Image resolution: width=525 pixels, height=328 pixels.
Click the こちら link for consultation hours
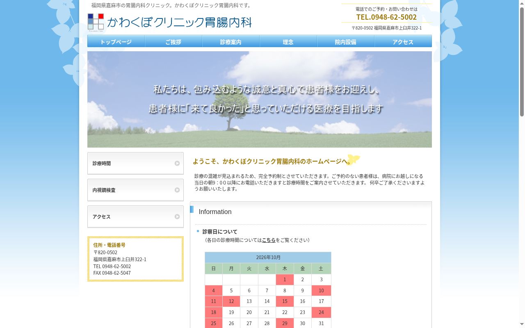(x=269, y=240)
